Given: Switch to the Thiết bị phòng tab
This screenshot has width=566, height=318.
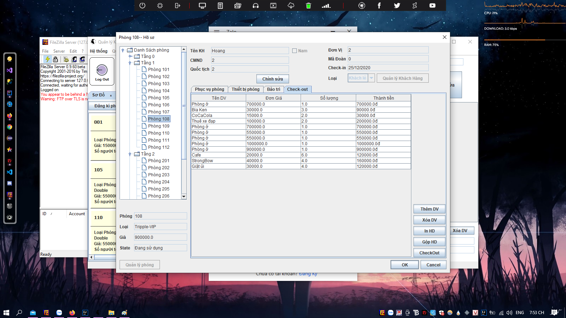Looking at the screenshot, I should [246, 89].
